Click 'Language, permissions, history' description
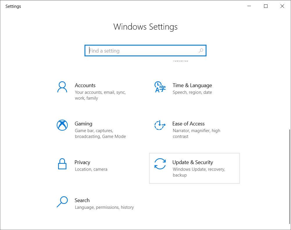The height and width of the screenshot is (230, 291). [104, 207]
